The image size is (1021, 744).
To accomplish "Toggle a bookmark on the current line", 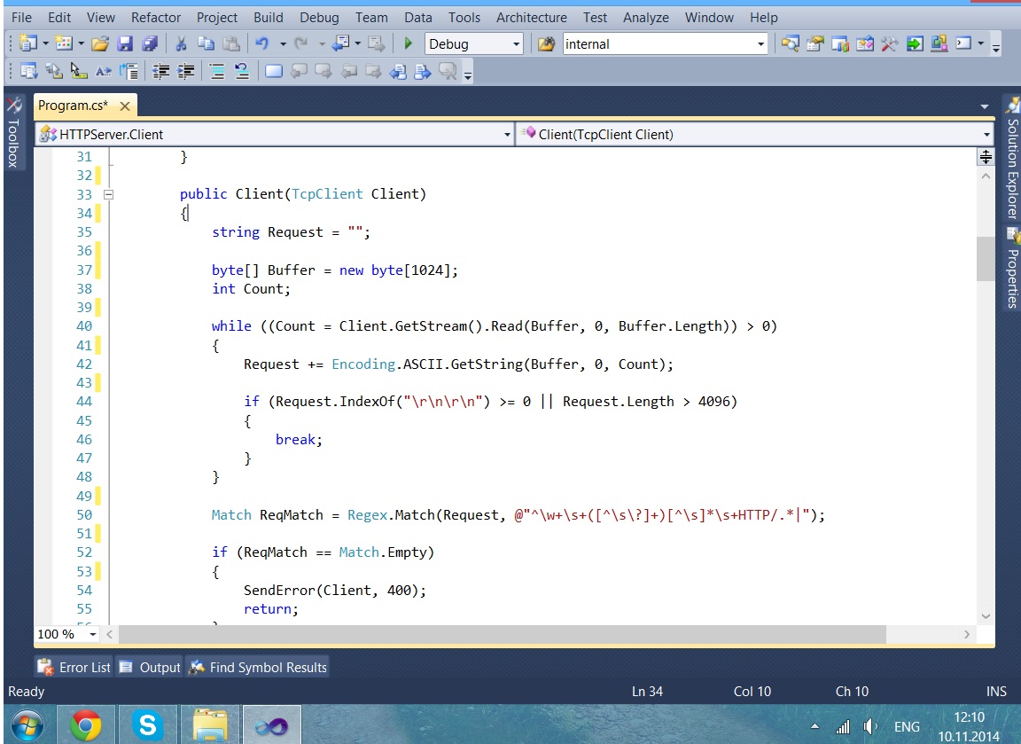I will click(x=274, y=72).
